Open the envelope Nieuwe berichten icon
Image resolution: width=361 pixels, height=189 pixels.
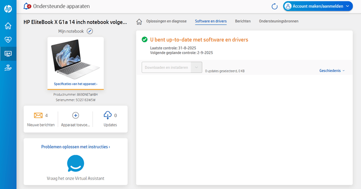(38, 115)
